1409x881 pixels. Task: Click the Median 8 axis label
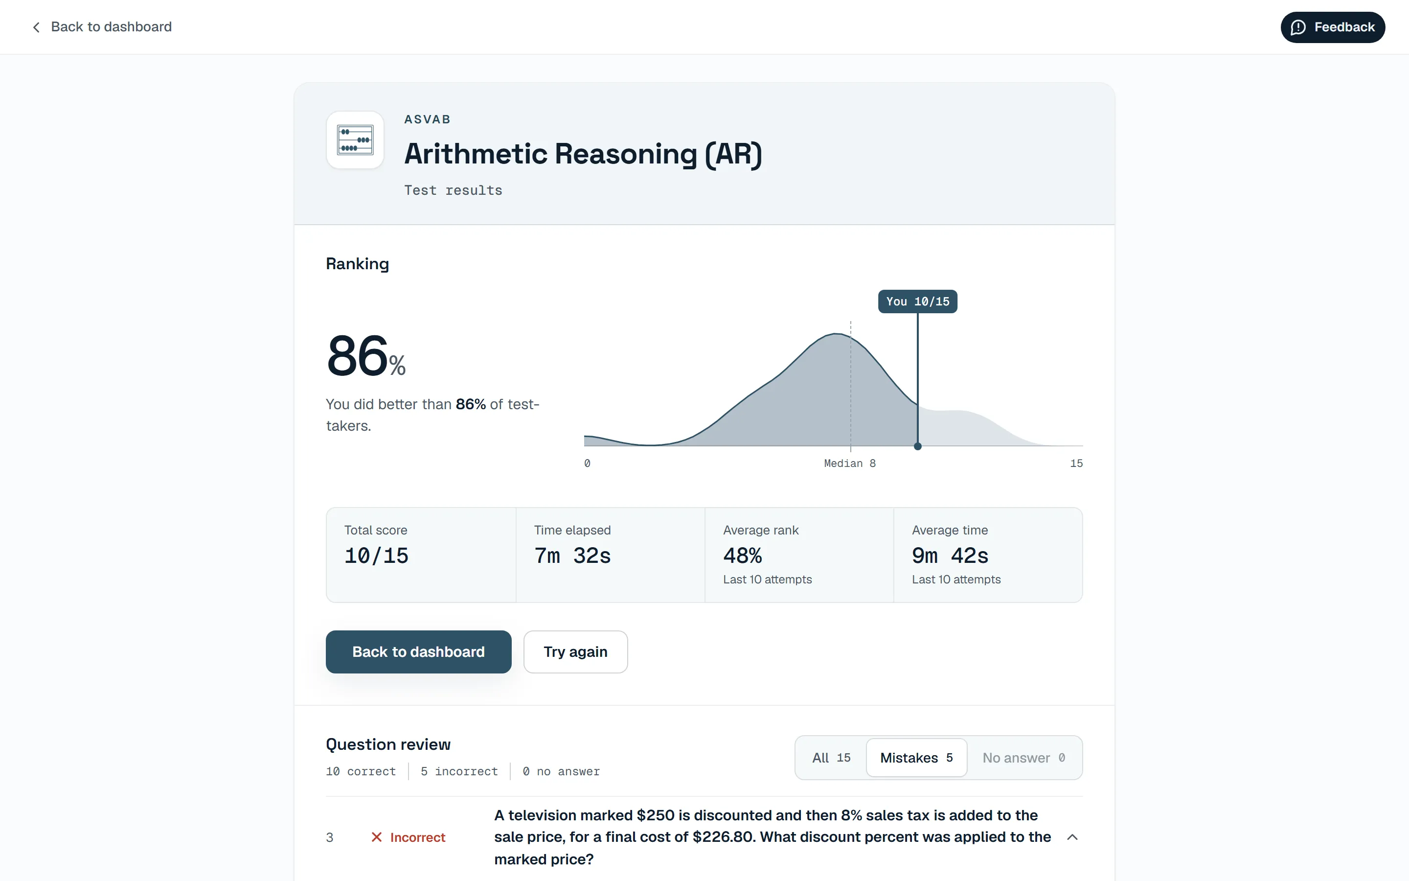[849, 463]
